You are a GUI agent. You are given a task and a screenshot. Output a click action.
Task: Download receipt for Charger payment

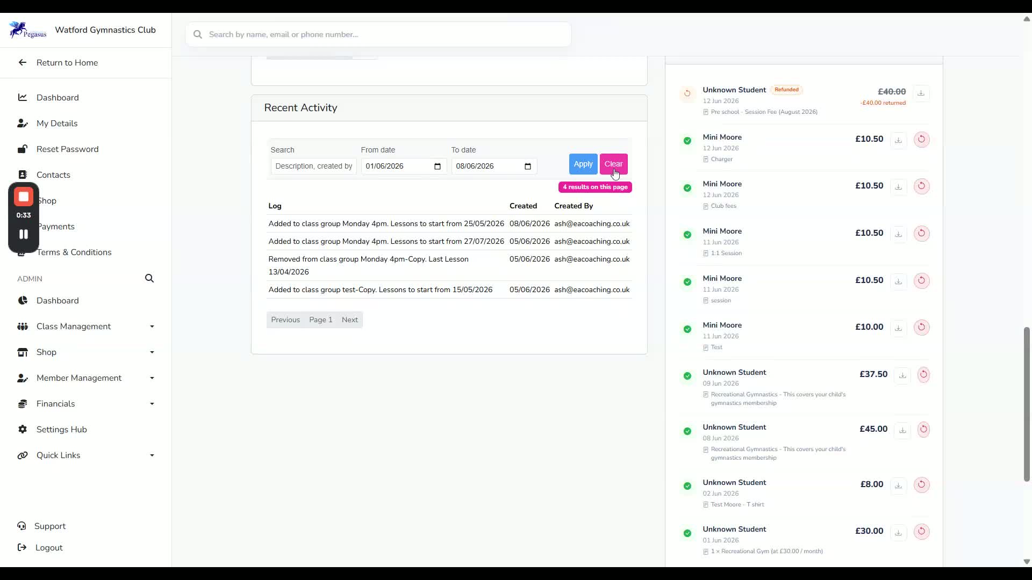[898, 140]
